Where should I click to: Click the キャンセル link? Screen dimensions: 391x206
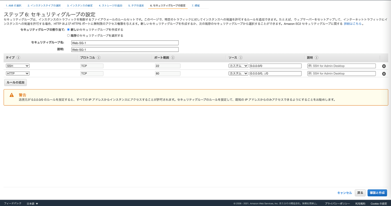[344, 193]
